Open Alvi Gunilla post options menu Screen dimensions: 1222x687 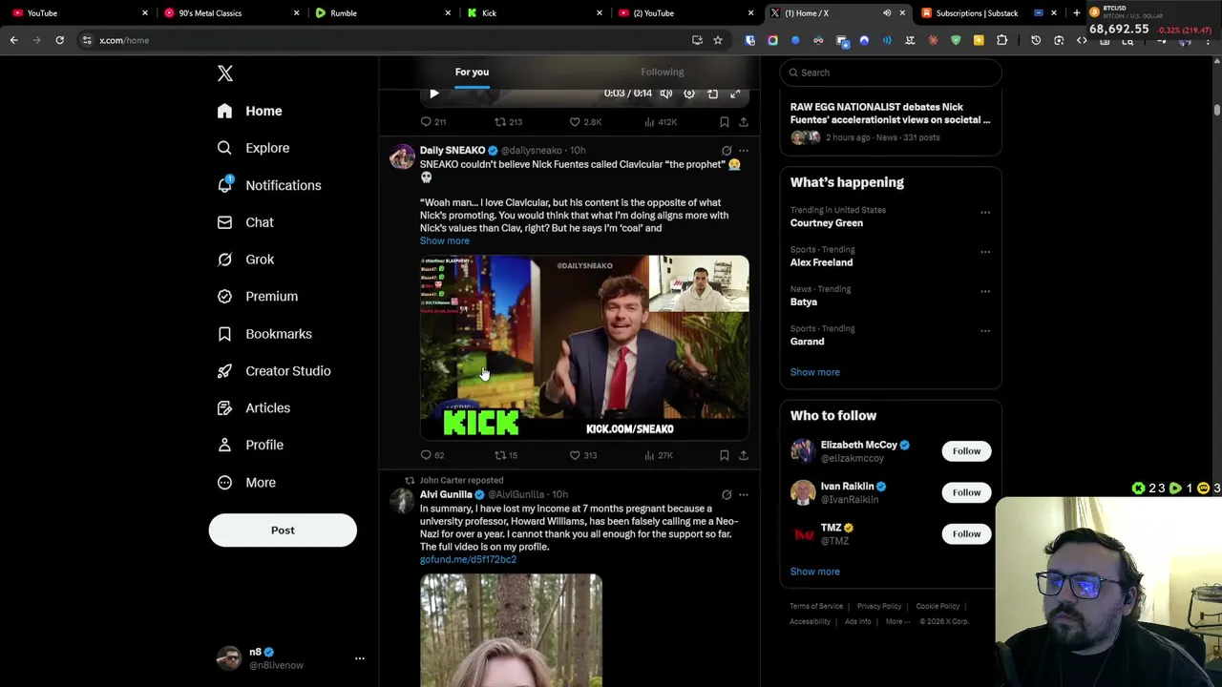click(744, 495)
